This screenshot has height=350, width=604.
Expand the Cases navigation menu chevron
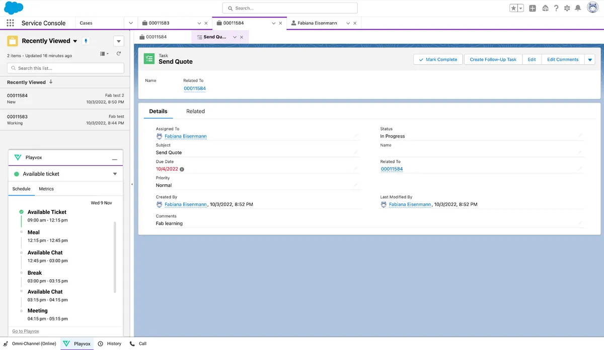130,23
